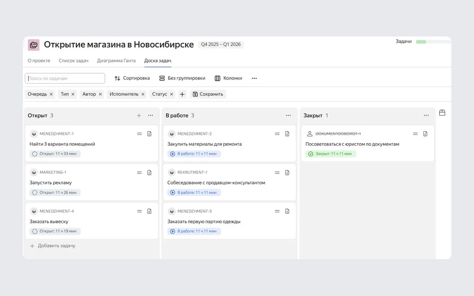
Task: Open the В работе column options menu
Action: [x=288, y=115]
